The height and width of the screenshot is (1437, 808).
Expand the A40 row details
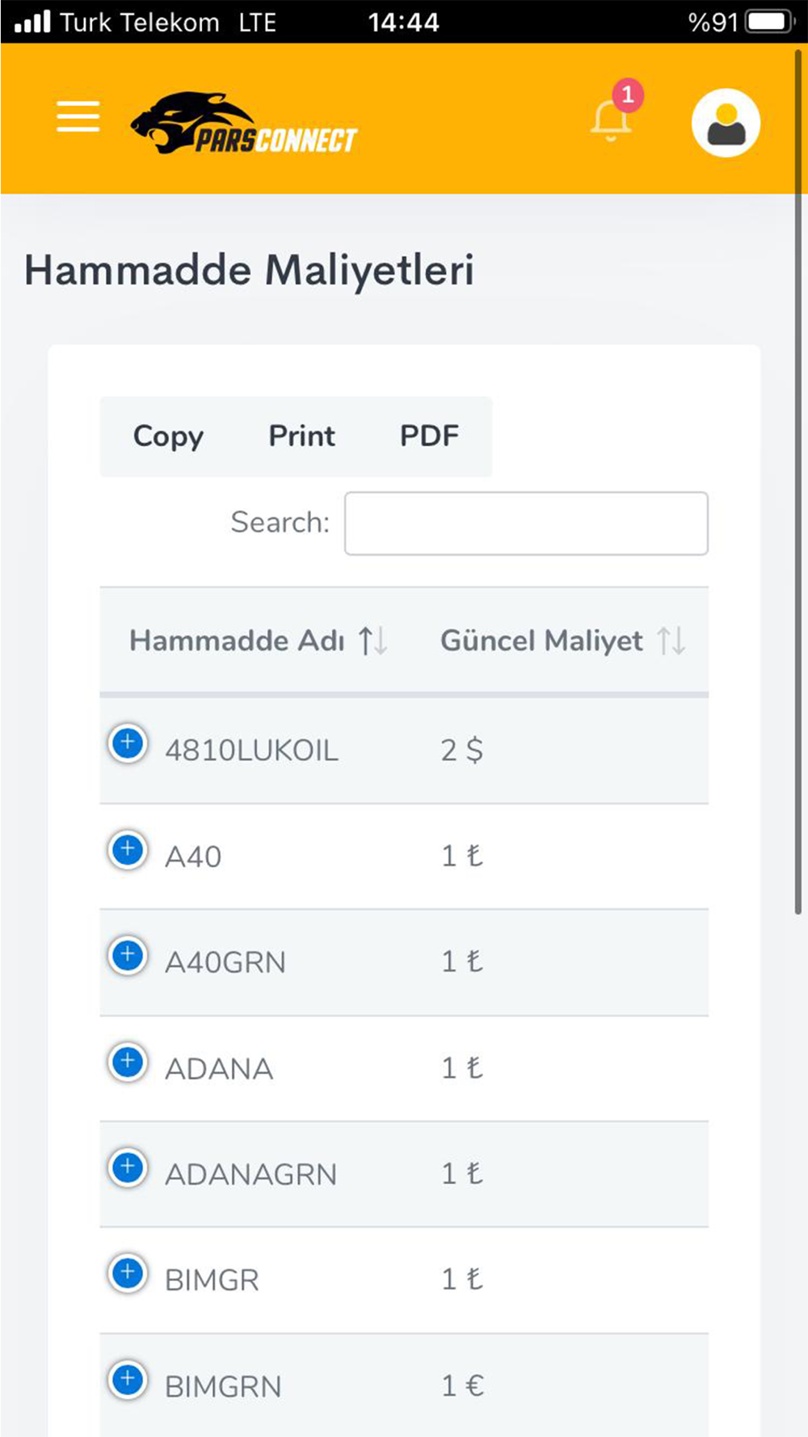click(x=128, y=849)
